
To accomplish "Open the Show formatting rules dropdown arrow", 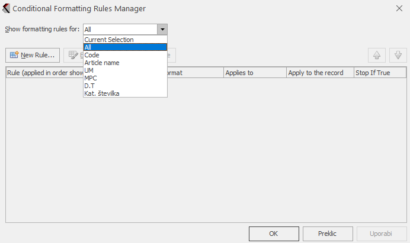I will (x=162, y=29).
